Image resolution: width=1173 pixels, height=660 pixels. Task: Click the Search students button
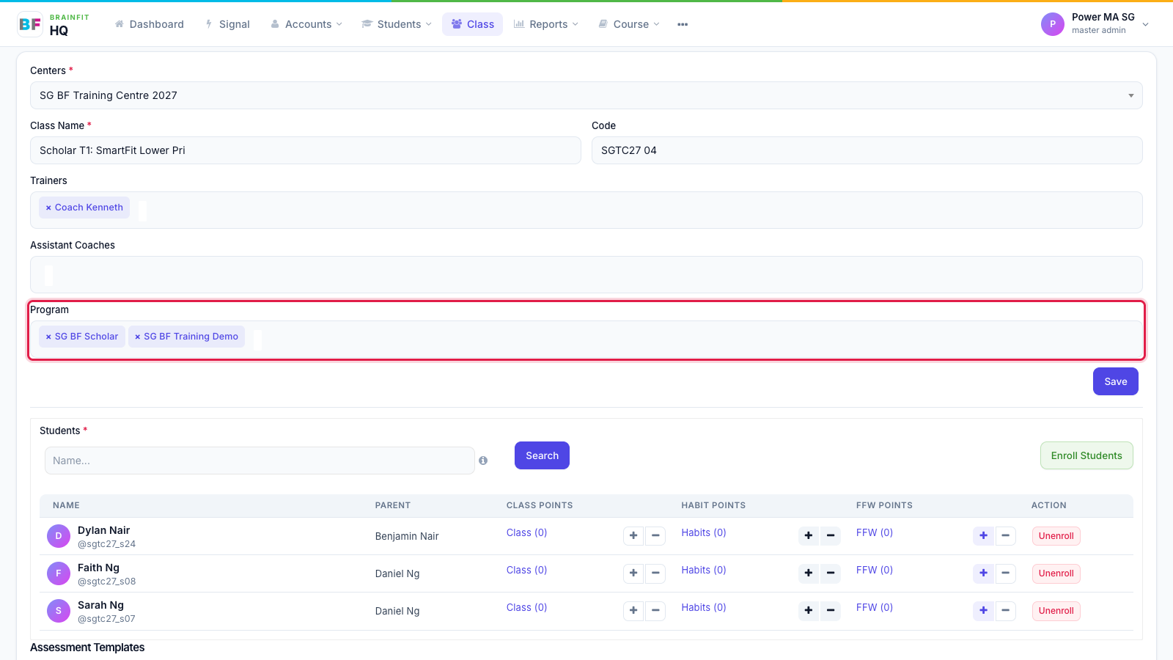coord(542,455)
